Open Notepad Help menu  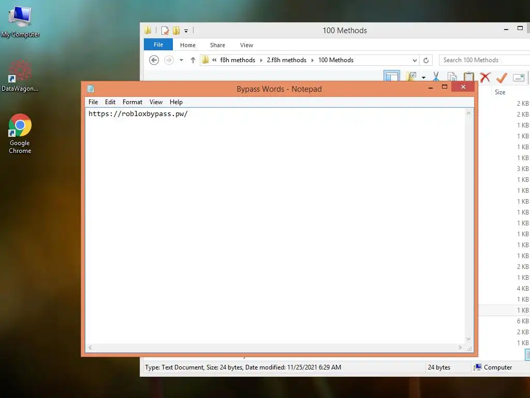pos(176,102)
